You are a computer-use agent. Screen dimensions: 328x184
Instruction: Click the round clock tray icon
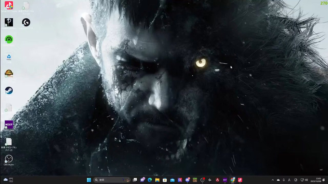(x=296, y=180)
